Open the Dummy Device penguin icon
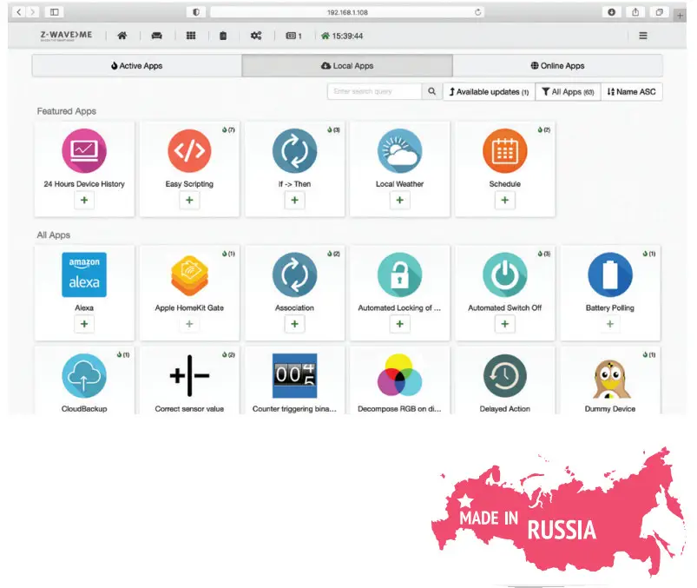The height and width of the screenshot is (588, 697). (612, 379)
